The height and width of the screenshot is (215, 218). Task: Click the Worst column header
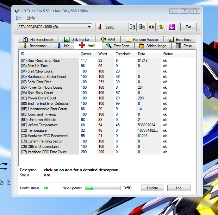(x=105, y=54)
